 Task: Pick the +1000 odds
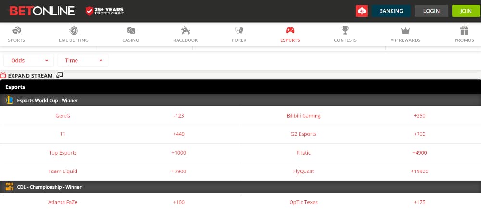click(x=178, y=153)
